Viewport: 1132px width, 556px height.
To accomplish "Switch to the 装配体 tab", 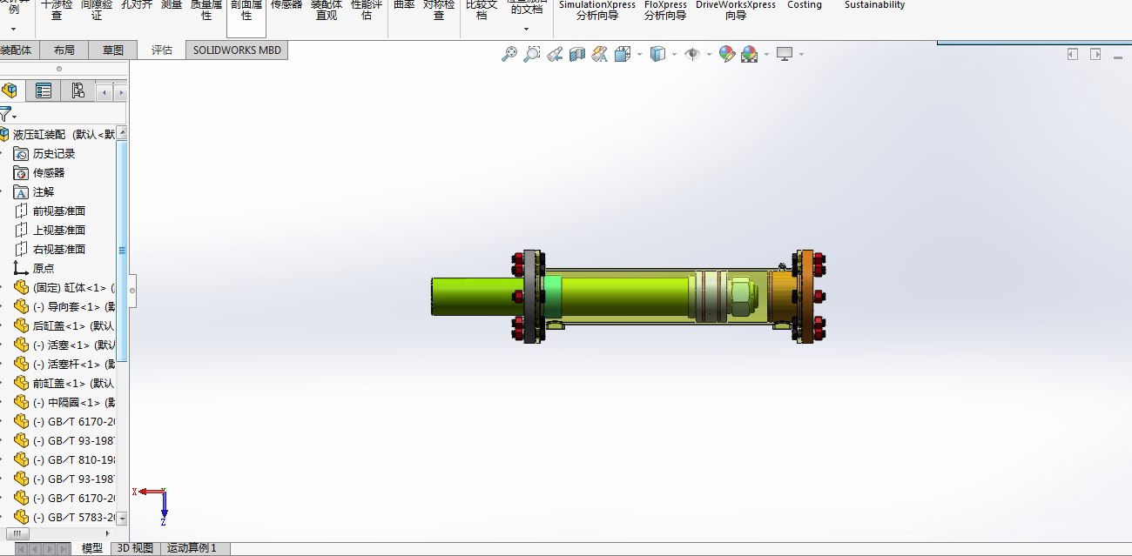I will coord(19,50).
